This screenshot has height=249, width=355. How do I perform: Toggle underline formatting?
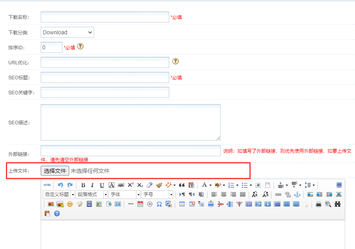(102, 185)
